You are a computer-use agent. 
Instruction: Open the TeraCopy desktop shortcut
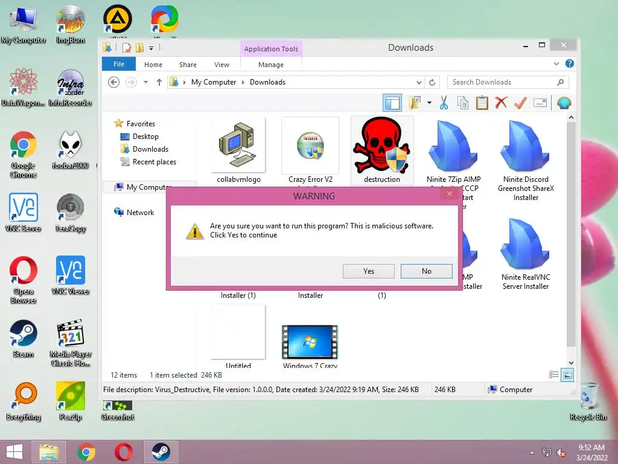coord(70,213)
